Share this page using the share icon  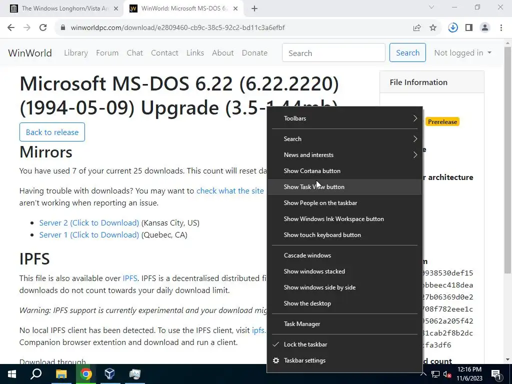[x=417, y=28]
